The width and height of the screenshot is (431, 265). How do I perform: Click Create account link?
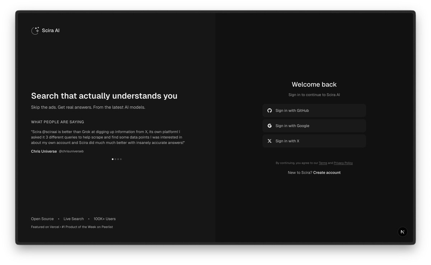point(327,172)
